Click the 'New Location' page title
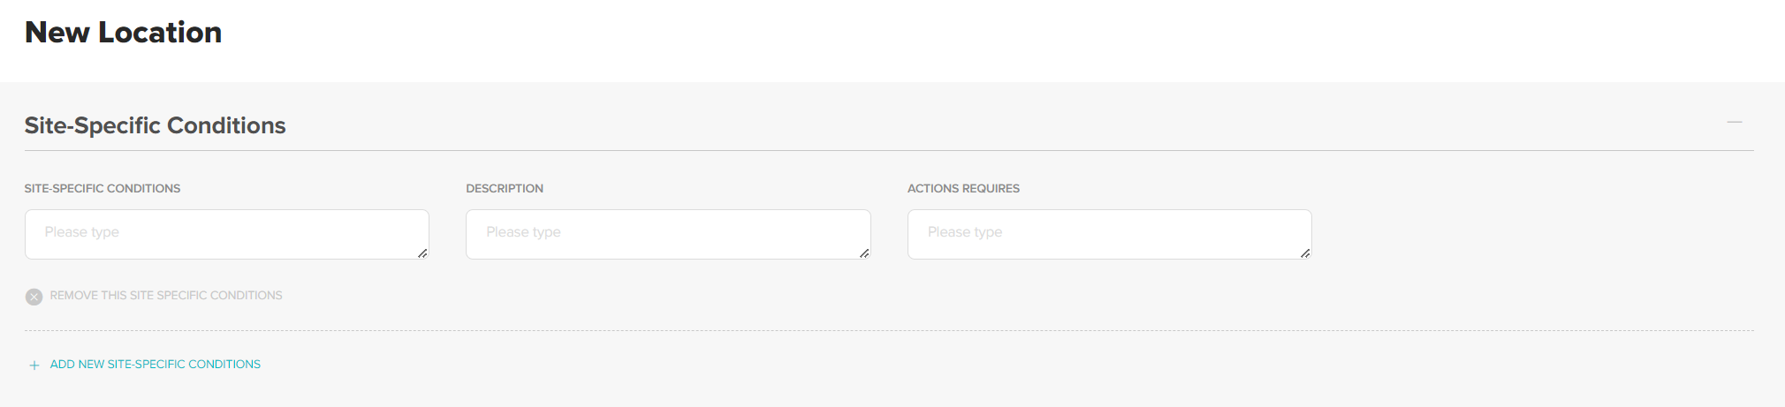 [124, 33]
